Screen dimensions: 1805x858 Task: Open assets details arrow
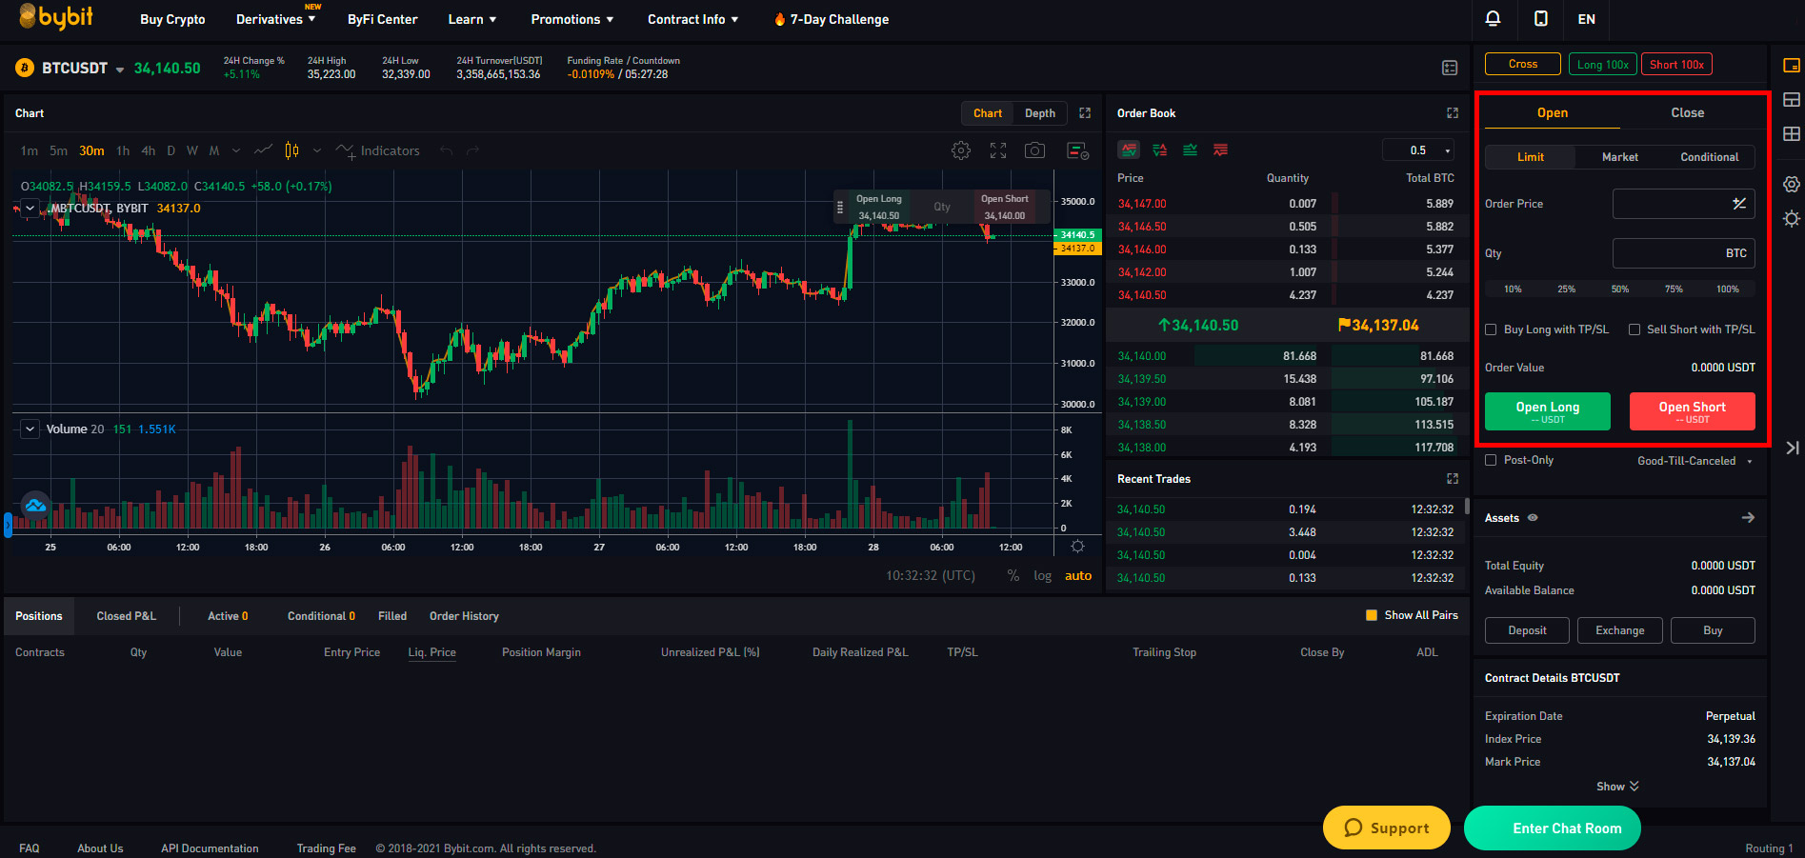click(1748, 518)
